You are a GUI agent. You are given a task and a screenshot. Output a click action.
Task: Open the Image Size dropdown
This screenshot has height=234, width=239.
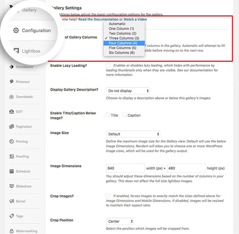point(133,134)
